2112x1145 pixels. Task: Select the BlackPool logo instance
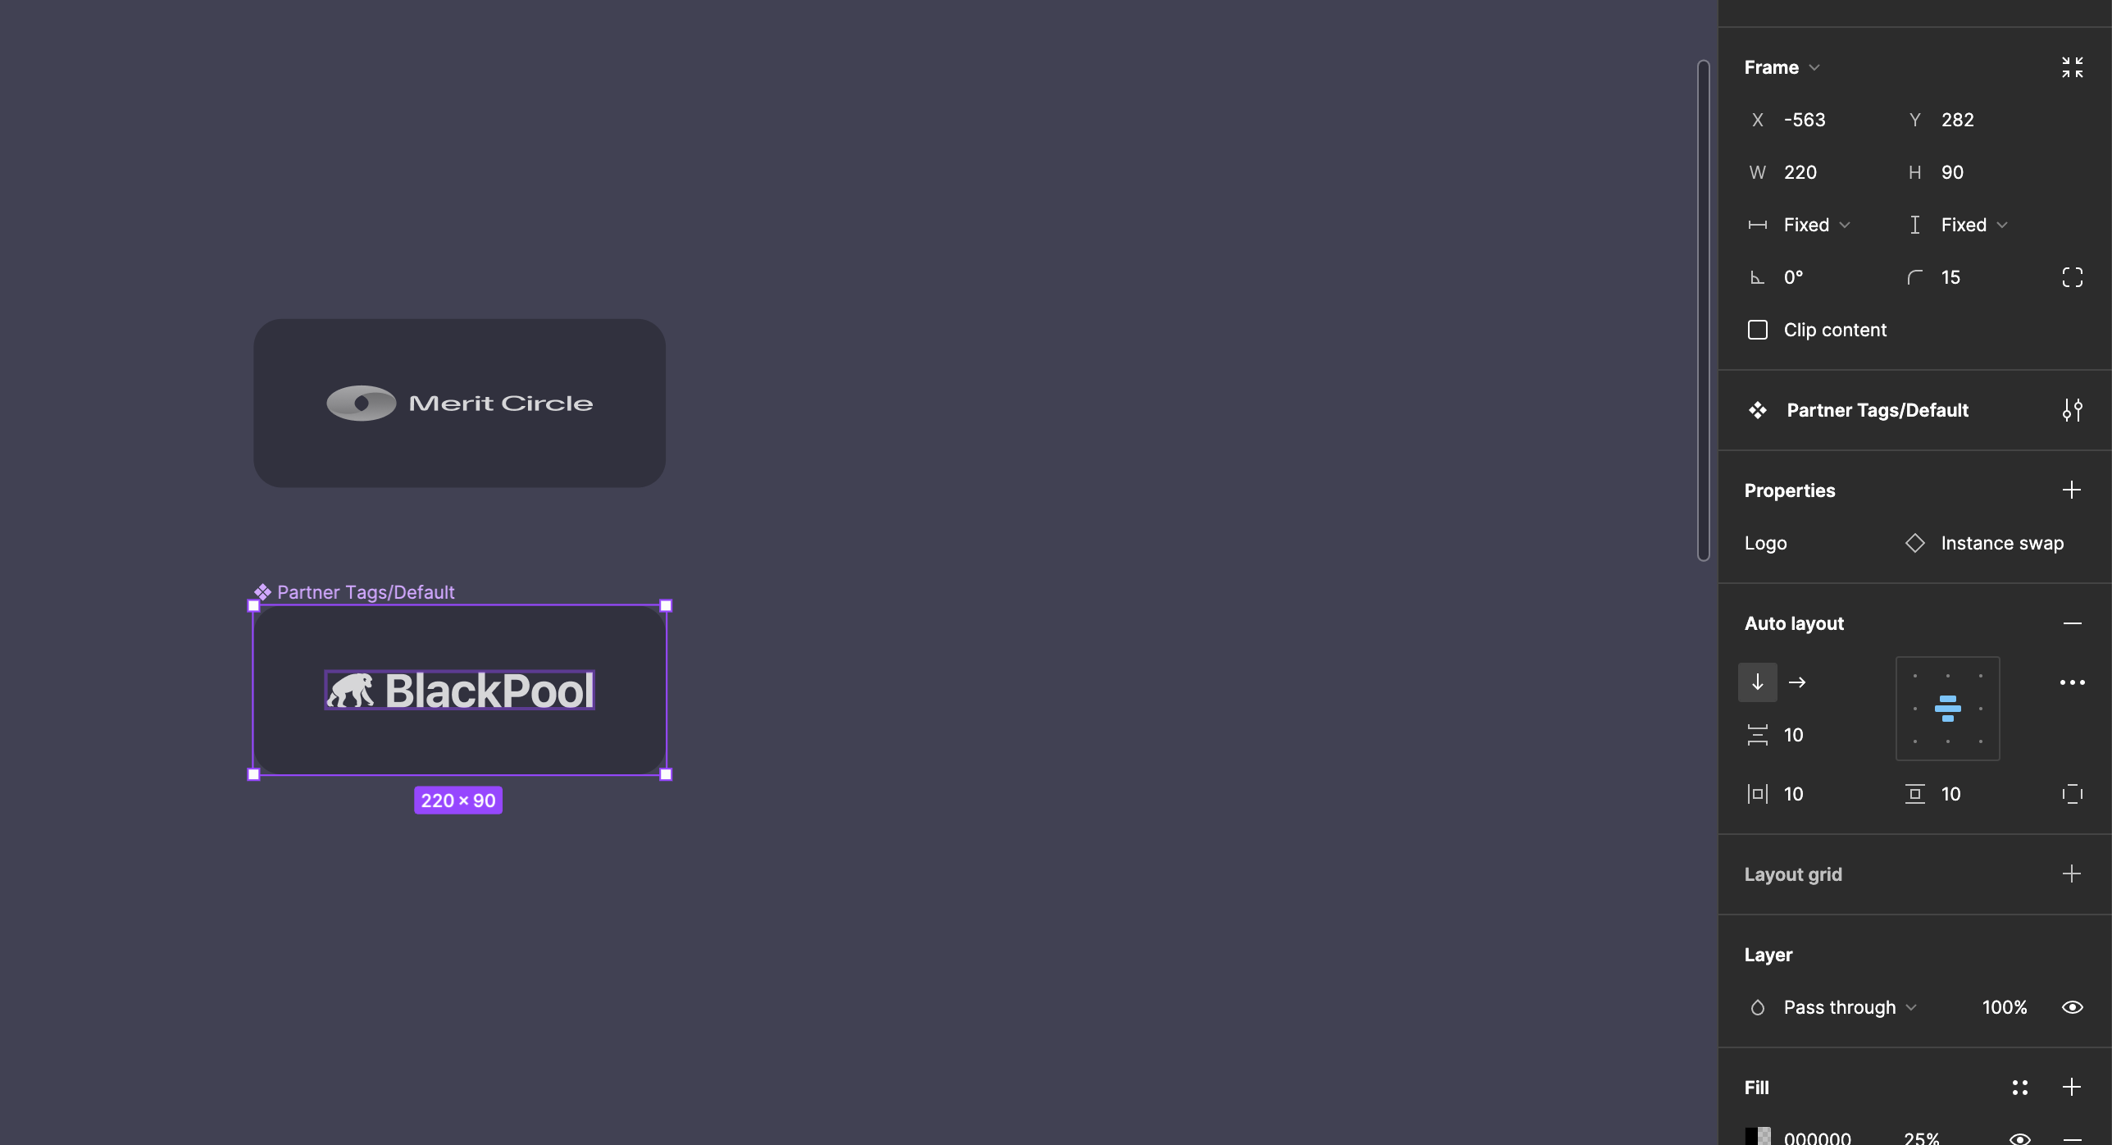459,690
